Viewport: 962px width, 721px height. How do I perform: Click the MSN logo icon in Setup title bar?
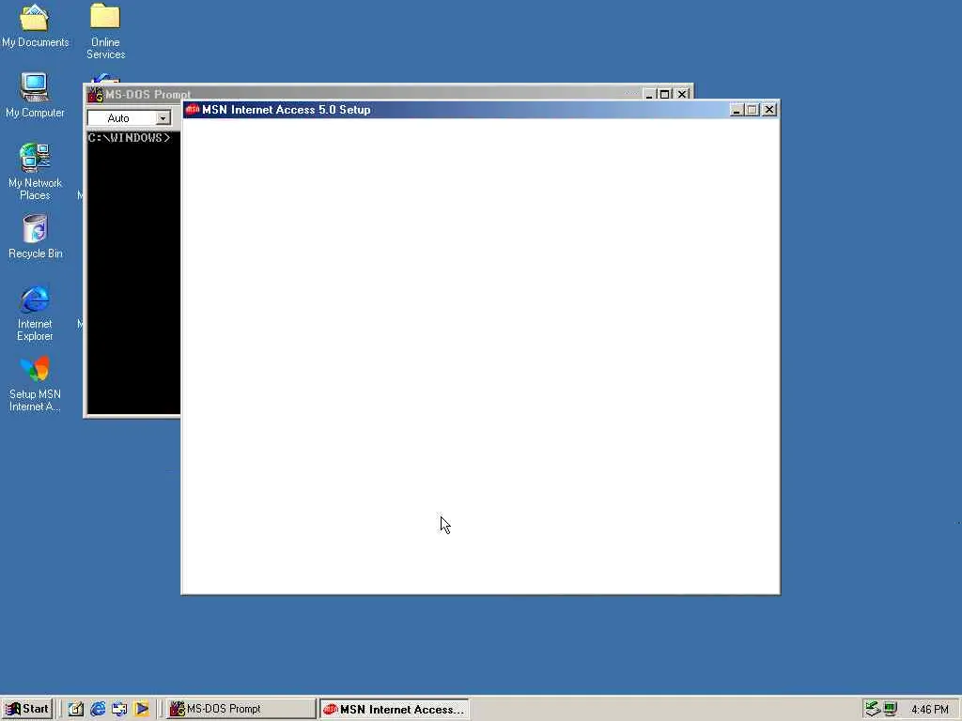(x=193, y=110)
